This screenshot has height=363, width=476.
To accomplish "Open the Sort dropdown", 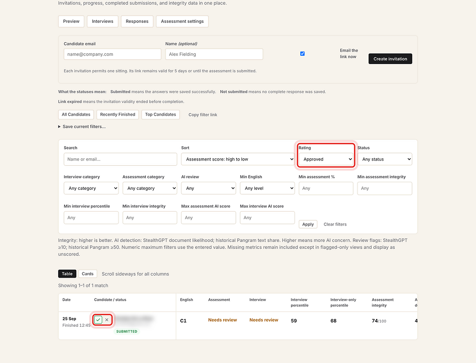I will (x=238, y=159).
